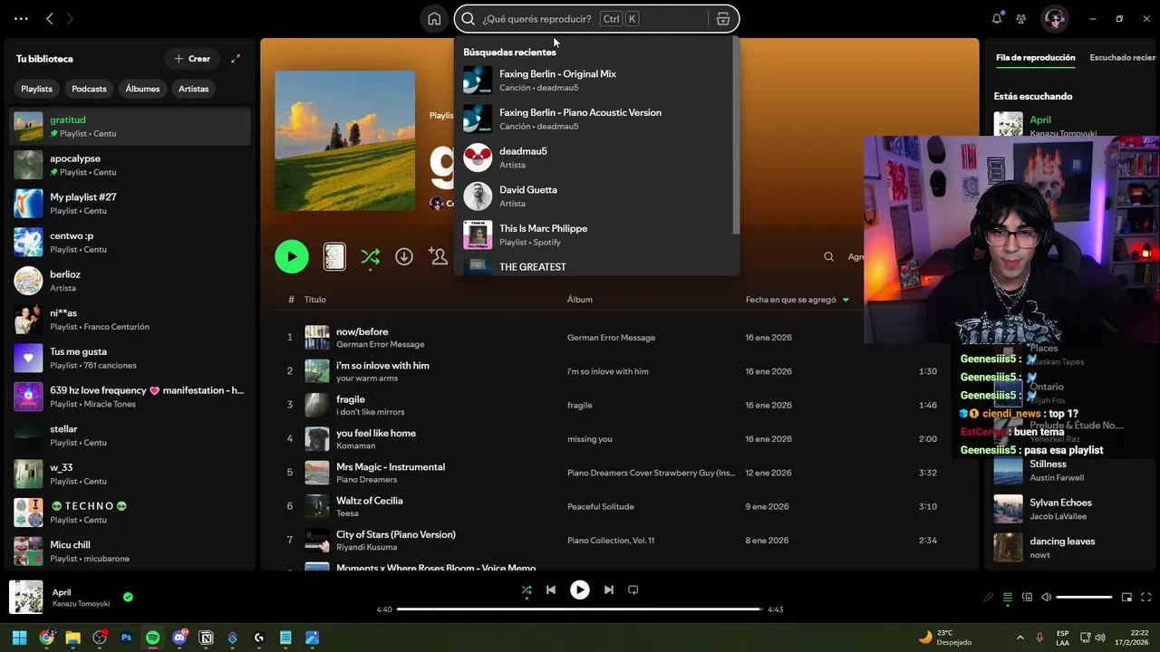Filter library by Álbumes
This screenshot has height=652, width=1160.
[143, 89]
